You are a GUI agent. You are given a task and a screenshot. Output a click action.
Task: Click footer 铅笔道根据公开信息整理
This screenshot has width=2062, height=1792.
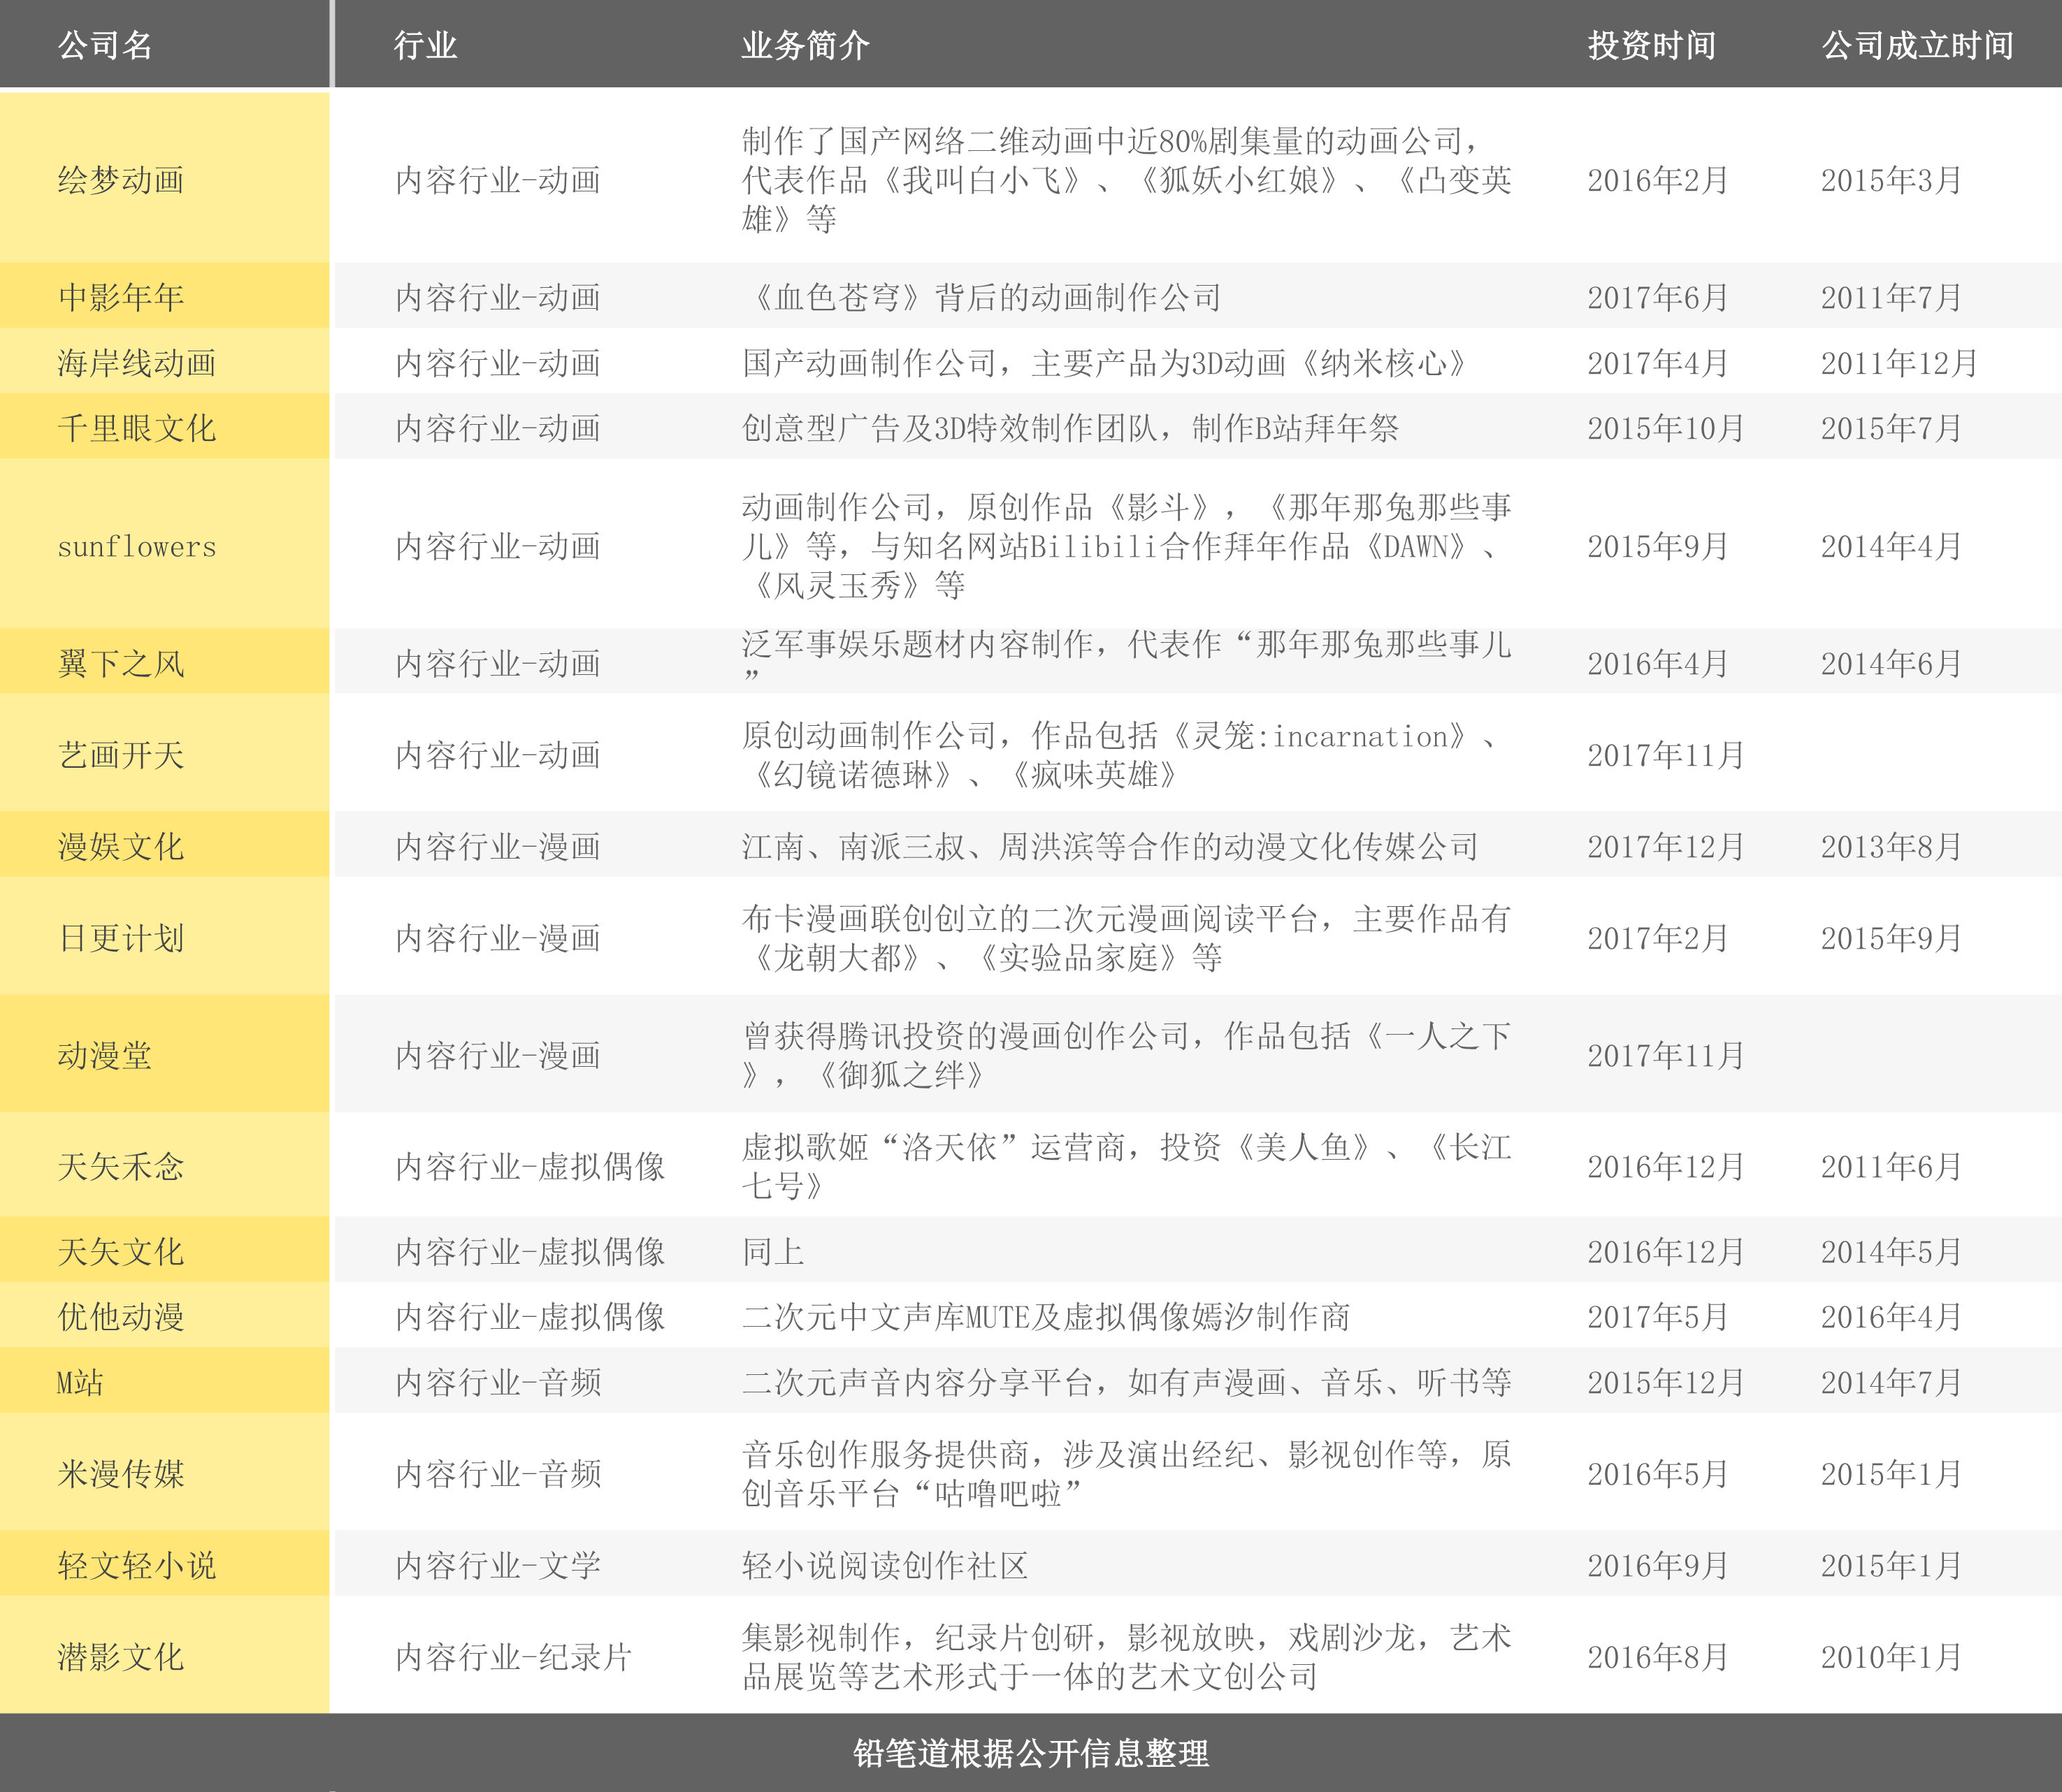(1032, 1753)
